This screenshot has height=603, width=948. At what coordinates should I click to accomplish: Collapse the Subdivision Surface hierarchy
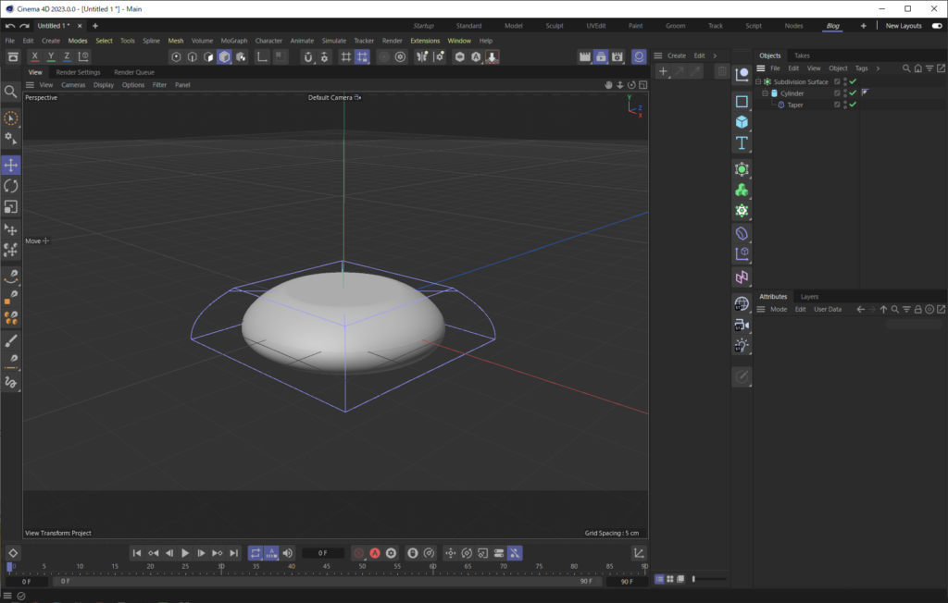tap(758, 81)
